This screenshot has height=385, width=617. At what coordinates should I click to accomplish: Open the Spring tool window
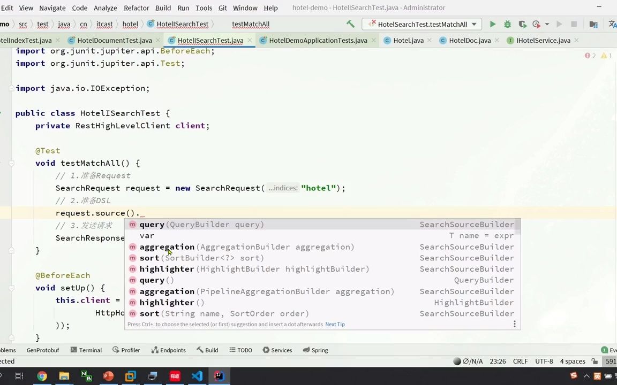(x=319, y=350)
